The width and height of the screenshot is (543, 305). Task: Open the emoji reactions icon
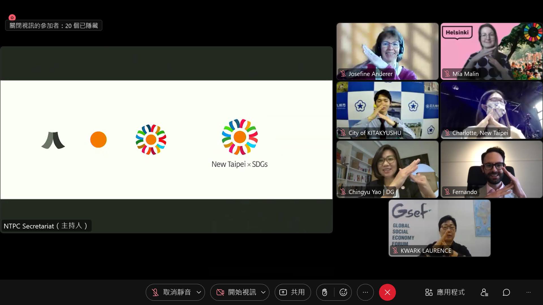[x=343, y=292]
